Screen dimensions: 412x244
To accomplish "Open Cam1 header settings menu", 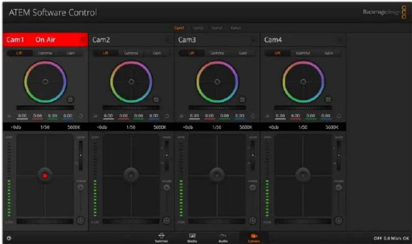I will click(82, 40).
